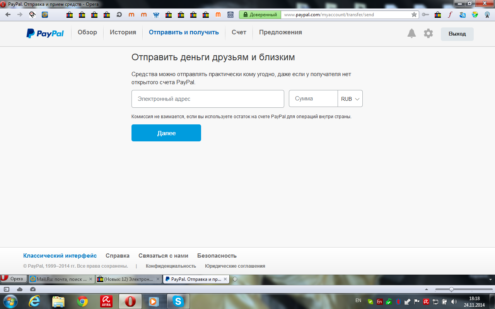The width and height of the screenshot is (495, 309).
Task: Adjust the Opera zoom slider
Action: [x=451, y=289]
